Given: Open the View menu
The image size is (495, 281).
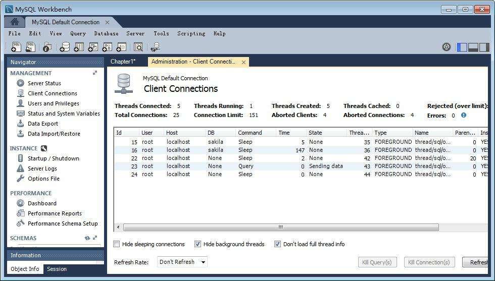Looking at the screenshot, I should coord(56,33).
